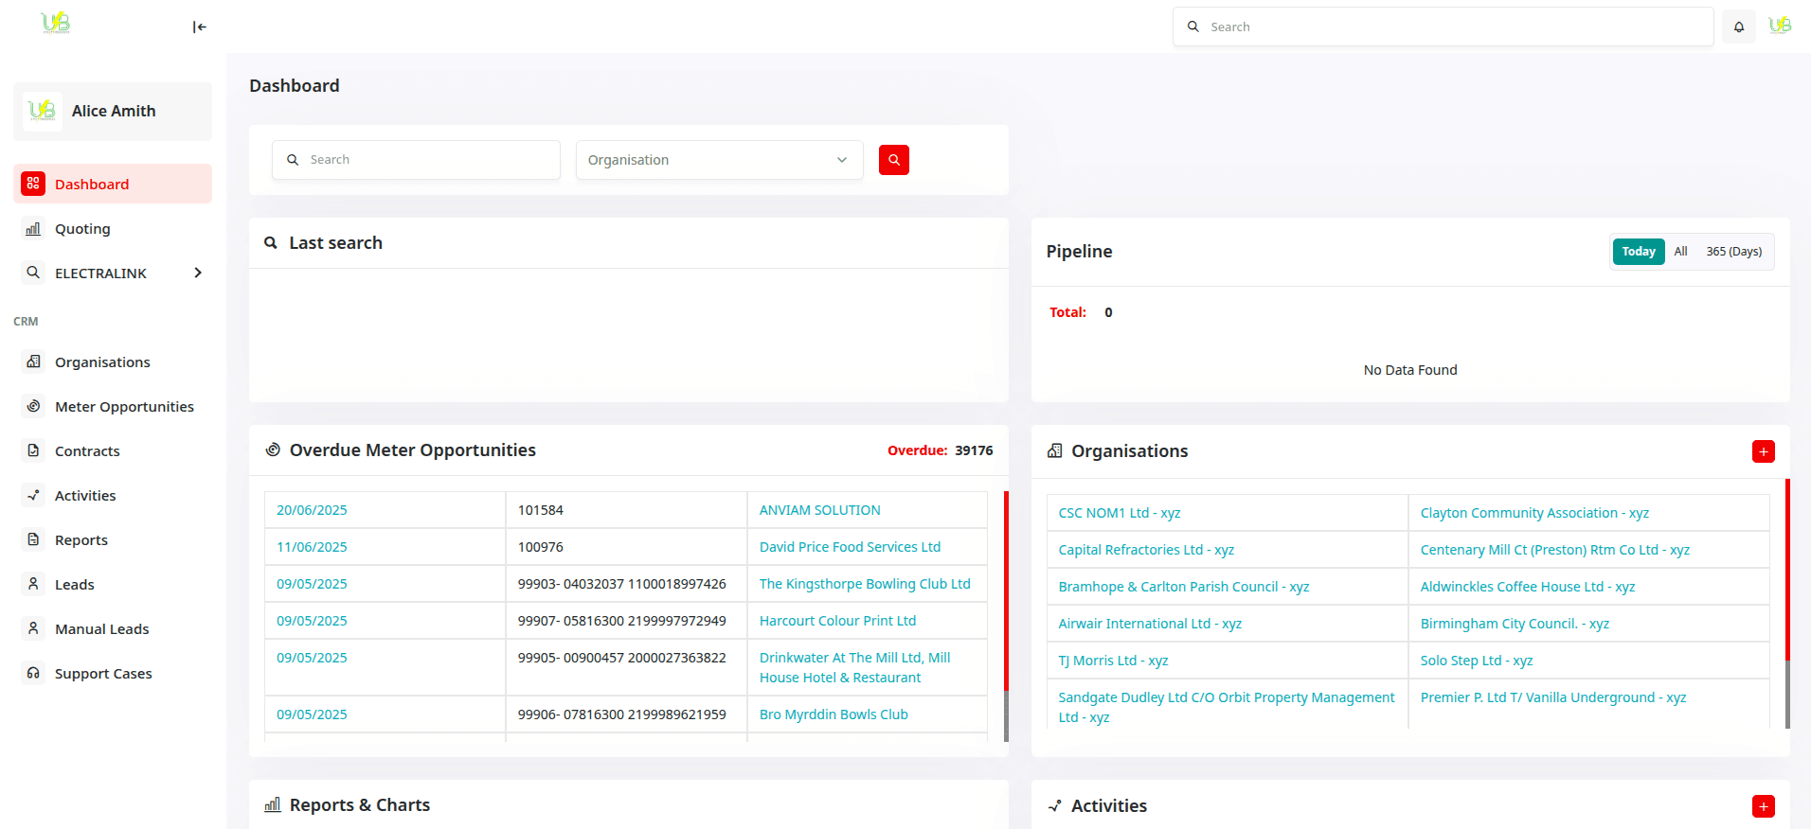Click the dashboard Search input field
1811x829 pixels.
pos(416,160)
